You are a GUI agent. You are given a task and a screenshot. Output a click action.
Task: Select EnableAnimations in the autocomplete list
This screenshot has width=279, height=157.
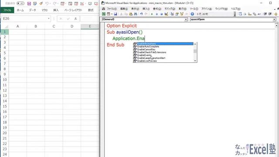[163, 44]
